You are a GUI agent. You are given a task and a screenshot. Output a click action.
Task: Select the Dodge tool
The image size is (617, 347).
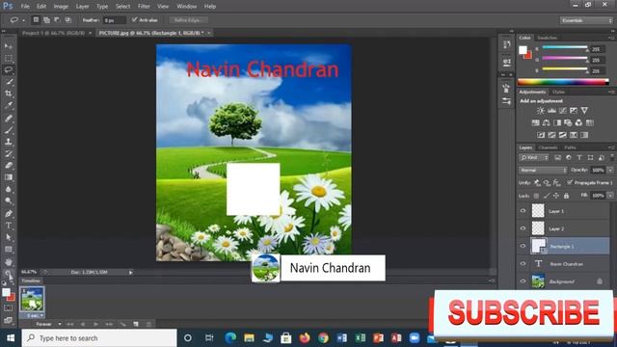pos(9,200)
